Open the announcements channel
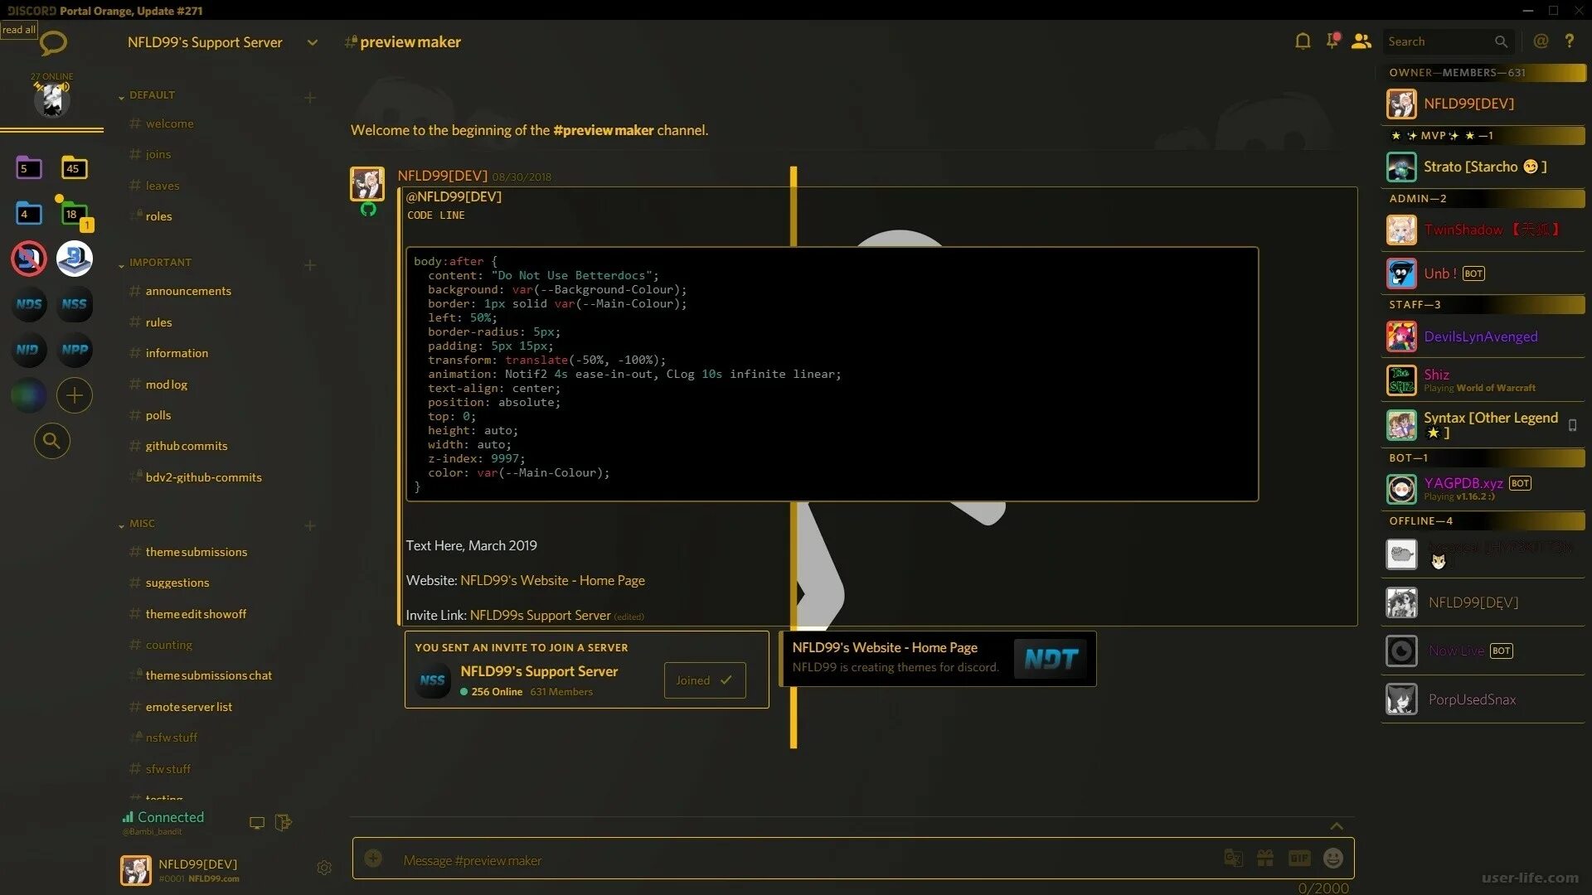This screenshot has height=895, width=1592. click(x=188, y=291)
